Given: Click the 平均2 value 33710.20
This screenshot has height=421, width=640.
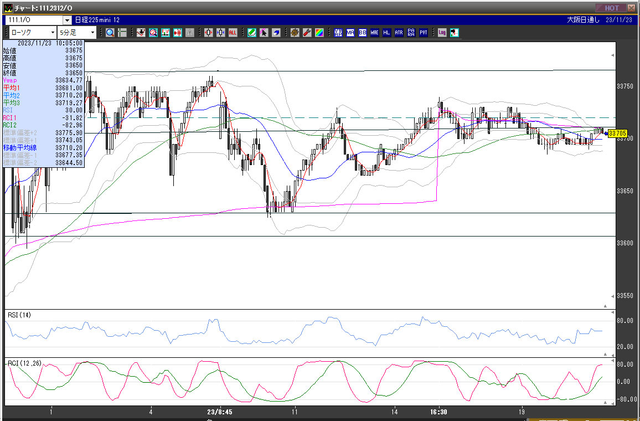Looking at the screenshot, I should tap(69, 95).
